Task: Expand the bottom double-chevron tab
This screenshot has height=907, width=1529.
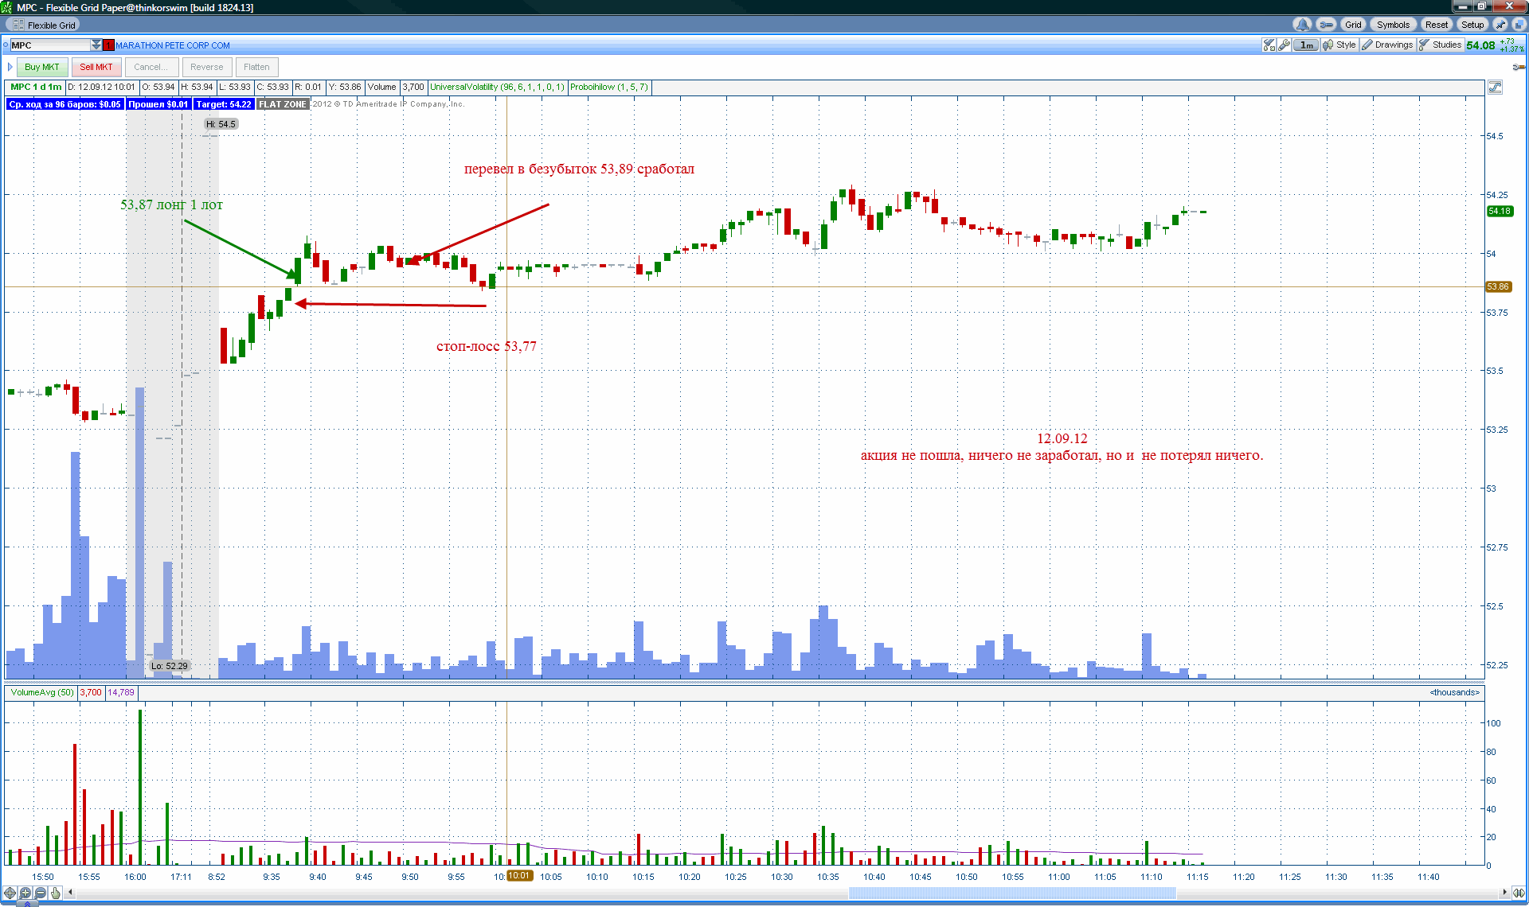Action: [x=28, y=904]
